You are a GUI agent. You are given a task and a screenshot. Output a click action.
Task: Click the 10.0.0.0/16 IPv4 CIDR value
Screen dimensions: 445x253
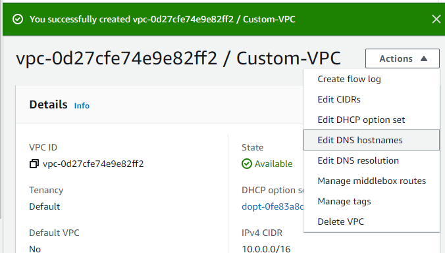[266, 249]
